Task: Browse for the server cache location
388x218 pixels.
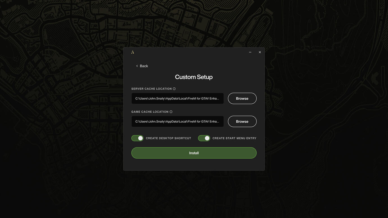Action: 242,98
